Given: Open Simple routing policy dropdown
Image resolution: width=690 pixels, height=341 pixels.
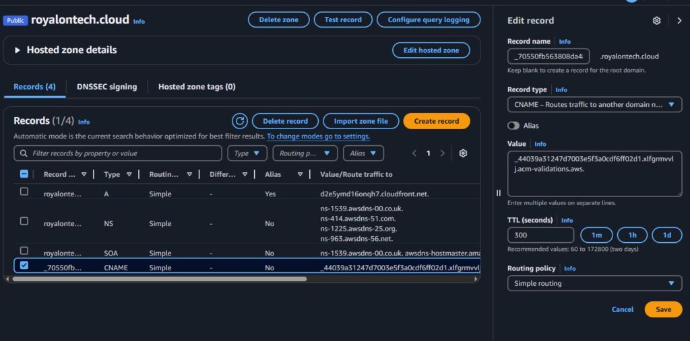Looking at the screenshot, I should tap(594, 283).
